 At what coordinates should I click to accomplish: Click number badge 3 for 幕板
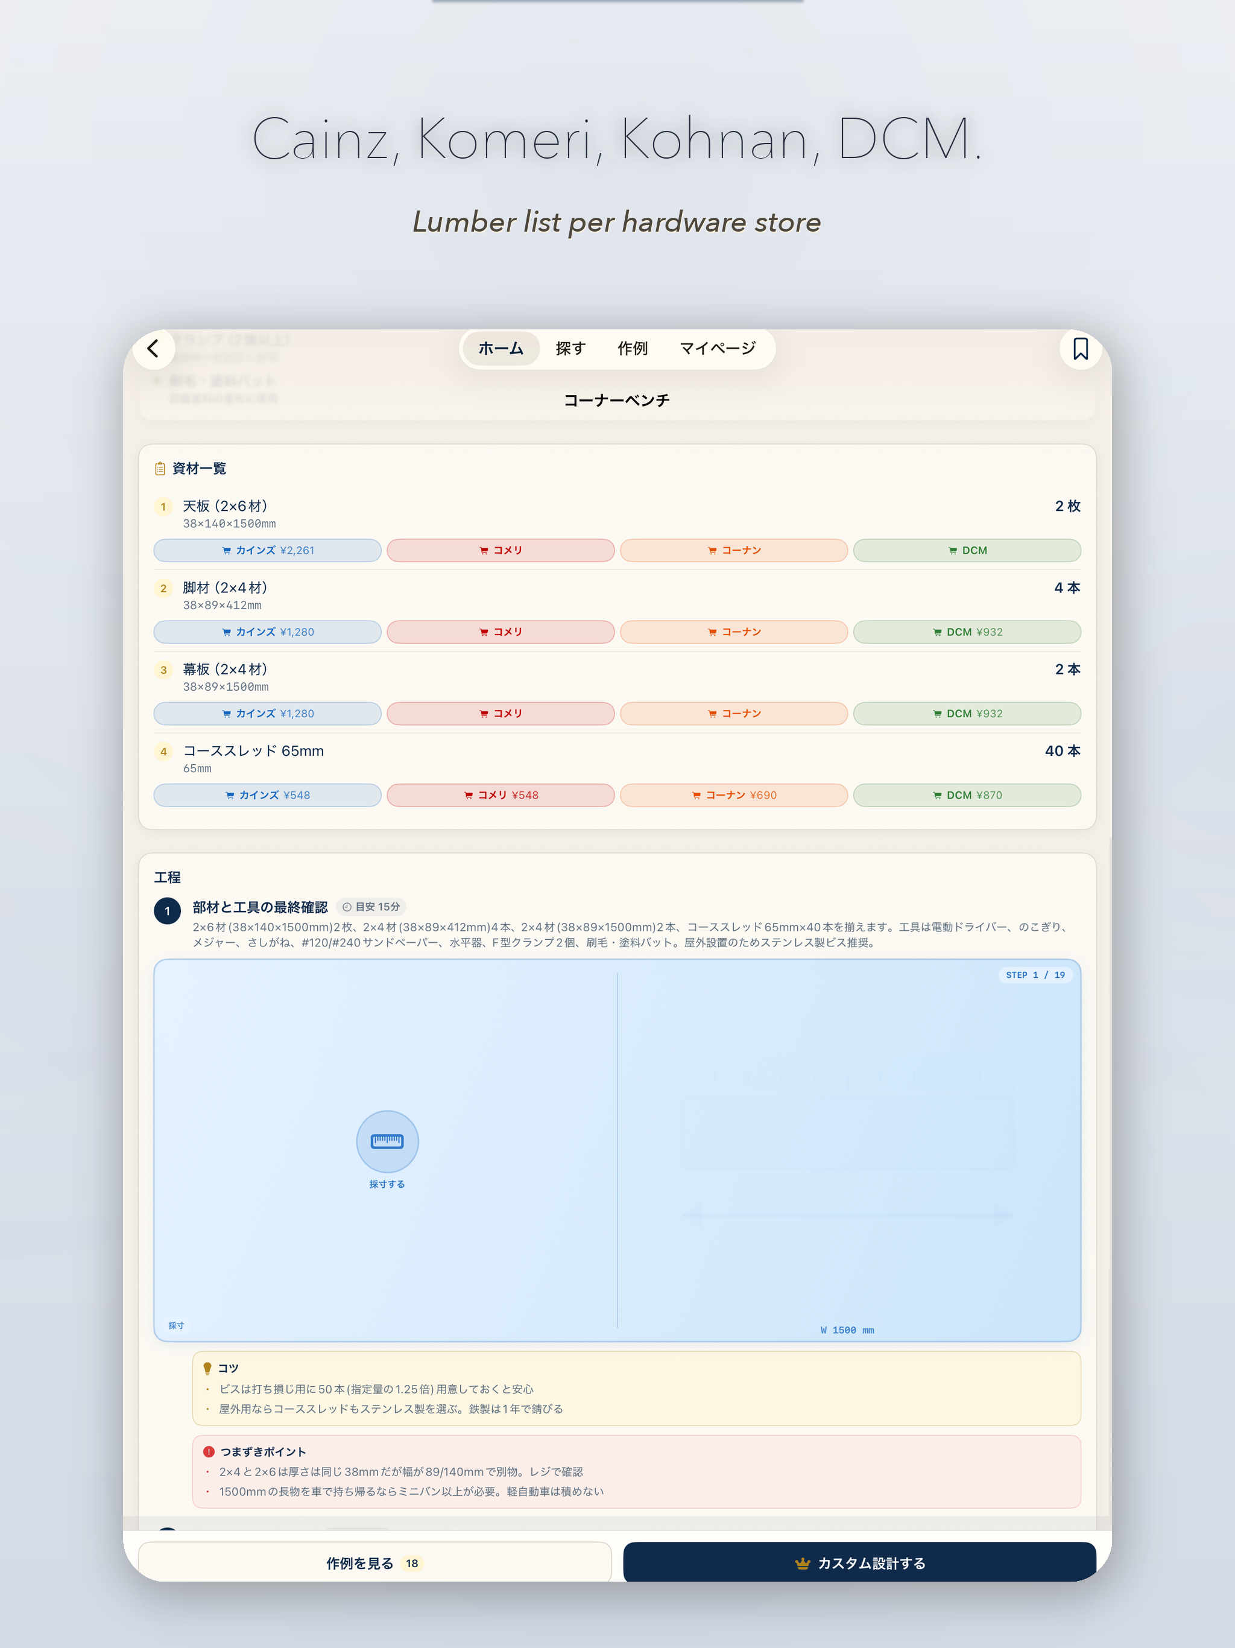click(x=163, y=670)
